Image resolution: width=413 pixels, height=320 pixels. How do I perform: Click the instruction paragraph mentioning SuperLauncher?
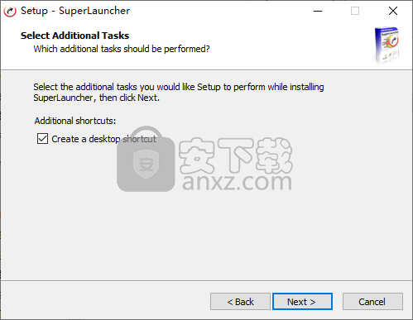click(179, 93)
